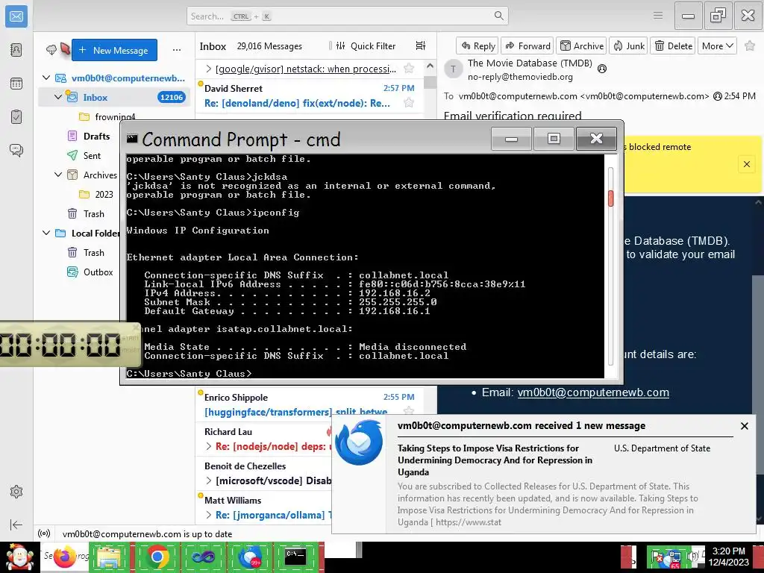Image resolution: width=764 pixels, height=573 pixels.
Task: Delete the open message
Action: coord(673,46)
